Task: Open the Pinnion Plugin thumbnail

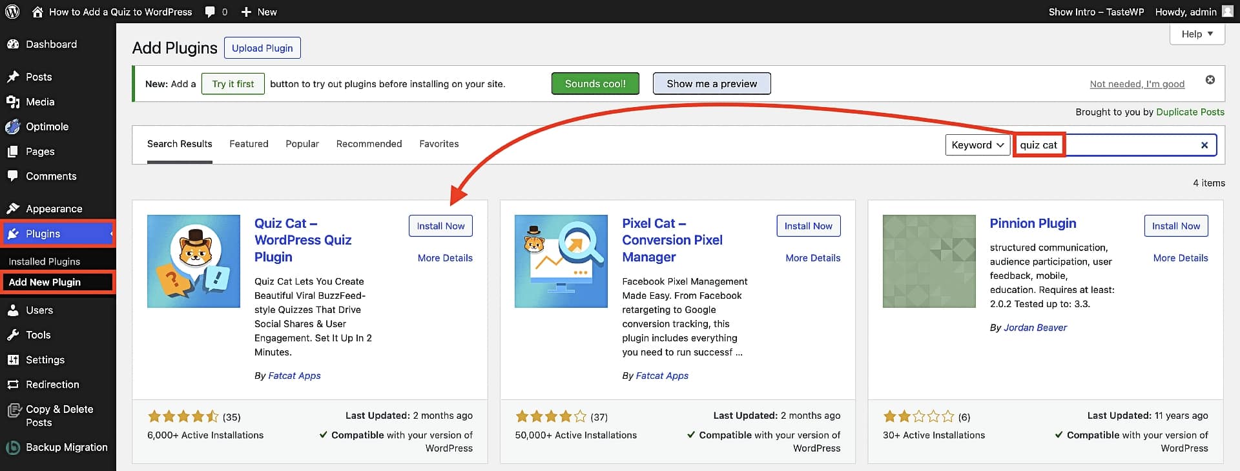Action: 929,261
